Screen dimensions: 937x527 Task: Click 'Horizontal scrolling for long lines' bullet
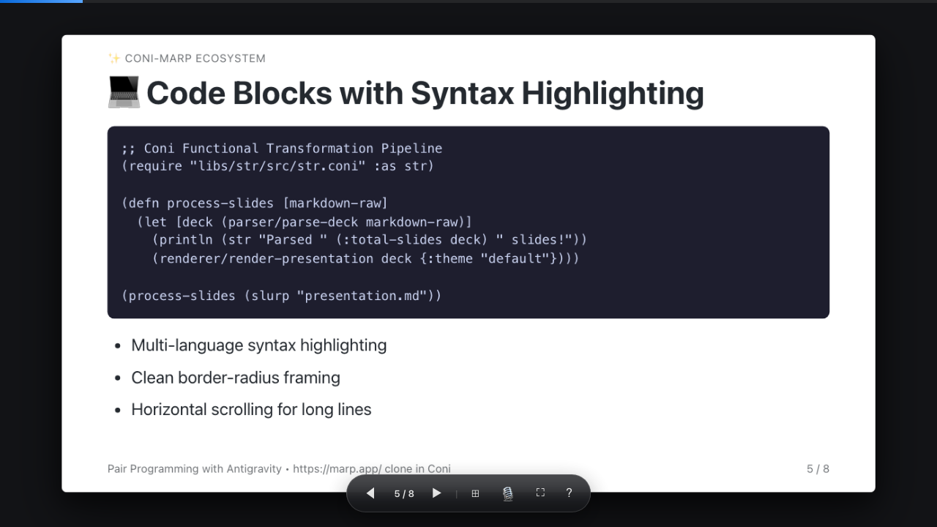[x=251, y=410]
